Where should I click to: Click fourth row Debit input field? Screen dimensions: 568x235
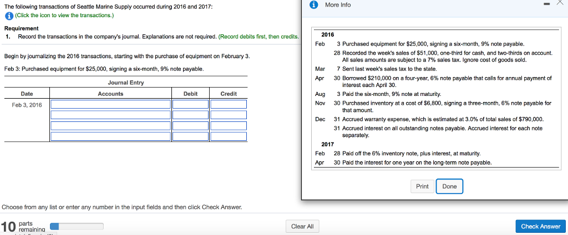191,136
